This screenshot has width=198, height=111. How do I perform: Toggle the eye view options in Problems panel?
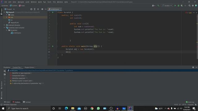[5, 71]
